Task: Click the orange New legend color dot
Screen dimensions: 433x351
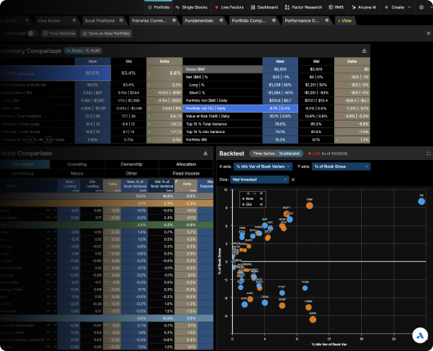Action: [243, 198]
